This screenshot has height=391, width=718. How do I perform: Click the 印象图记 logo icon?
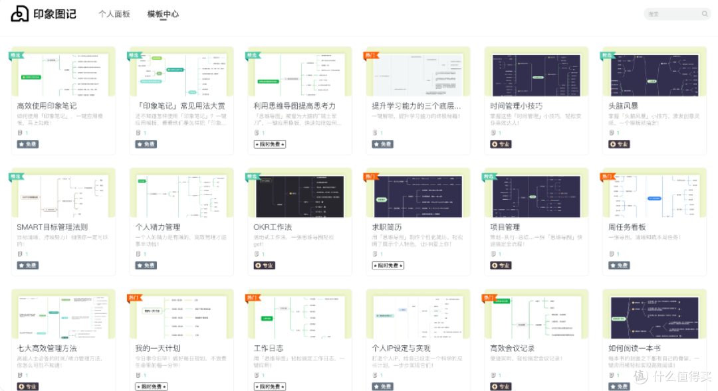coord(20,14)
